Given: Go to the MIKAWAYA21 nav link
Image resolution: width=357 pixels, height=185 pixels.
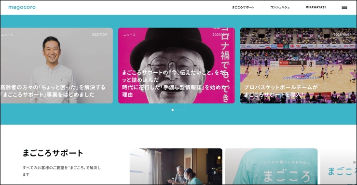Looking at the screenshot, I should [x=316, y=7].
